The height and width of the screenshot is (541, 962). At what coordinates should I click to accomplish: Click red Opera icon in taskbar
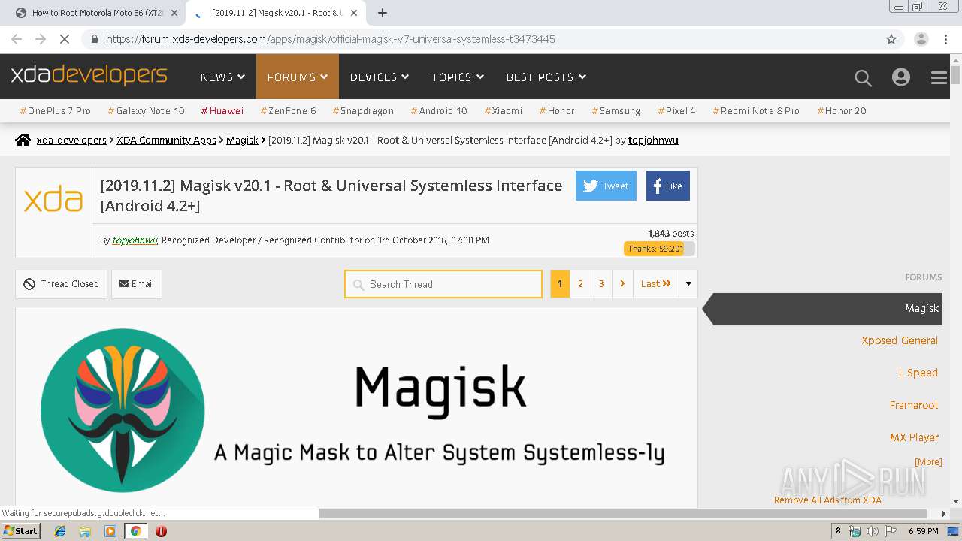[x=161, y=531]
